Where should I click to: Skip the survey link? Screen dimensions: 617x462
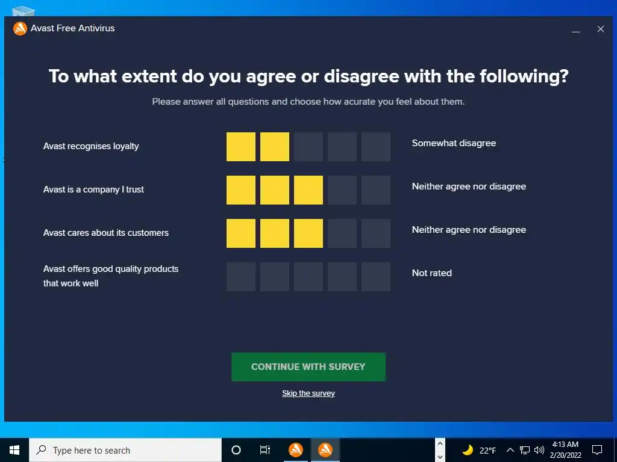[308, 393]
